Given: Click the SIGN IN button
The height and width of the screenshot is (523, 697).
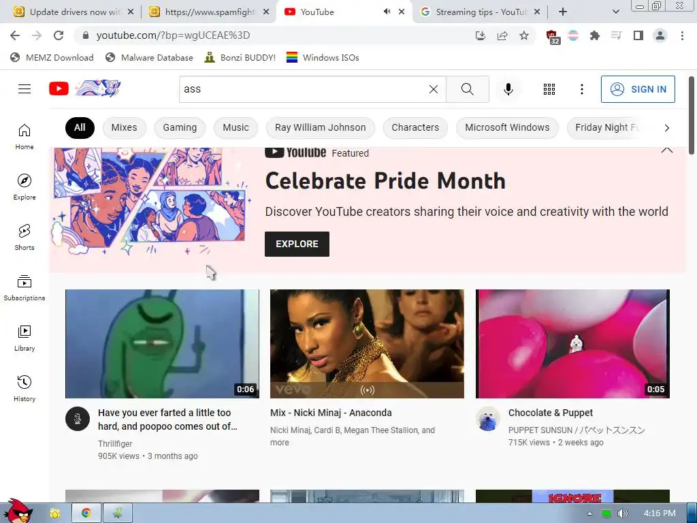Looking at the screenshot, I should pyautogui.click(x=638, y=89).
